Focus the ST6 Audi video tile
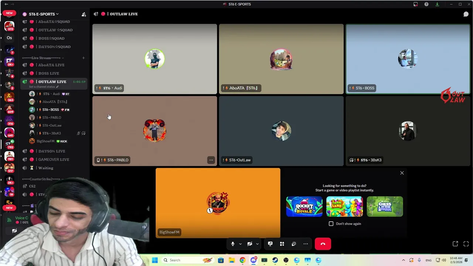The width and height of the screenshot is (473, 266). [x=154, y=59]
